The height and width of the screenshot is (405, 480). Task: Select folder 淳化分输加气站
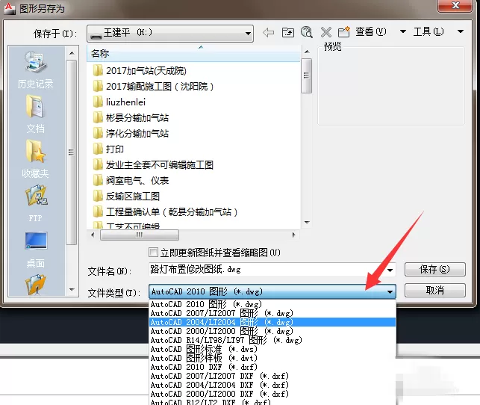[x=131, y=133]
